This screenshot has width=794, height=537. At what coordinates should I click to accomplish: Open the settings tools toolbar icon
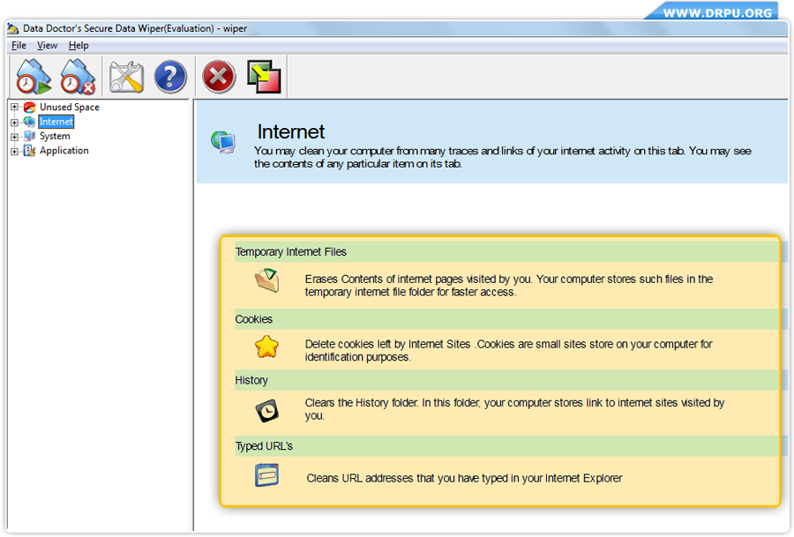pos(126,77)
